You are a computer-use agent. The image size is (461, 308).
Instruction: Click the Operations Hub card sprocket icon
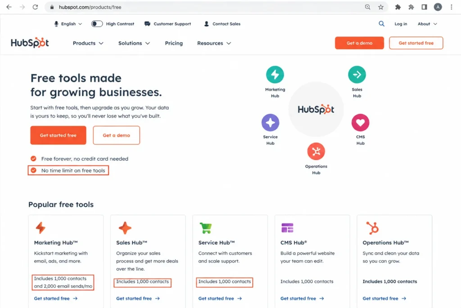(372, 228)
